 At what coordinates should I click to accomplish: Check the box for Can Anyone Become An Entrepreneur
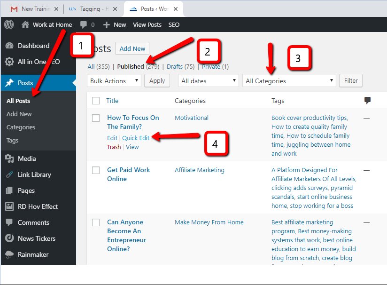[96, 222]
